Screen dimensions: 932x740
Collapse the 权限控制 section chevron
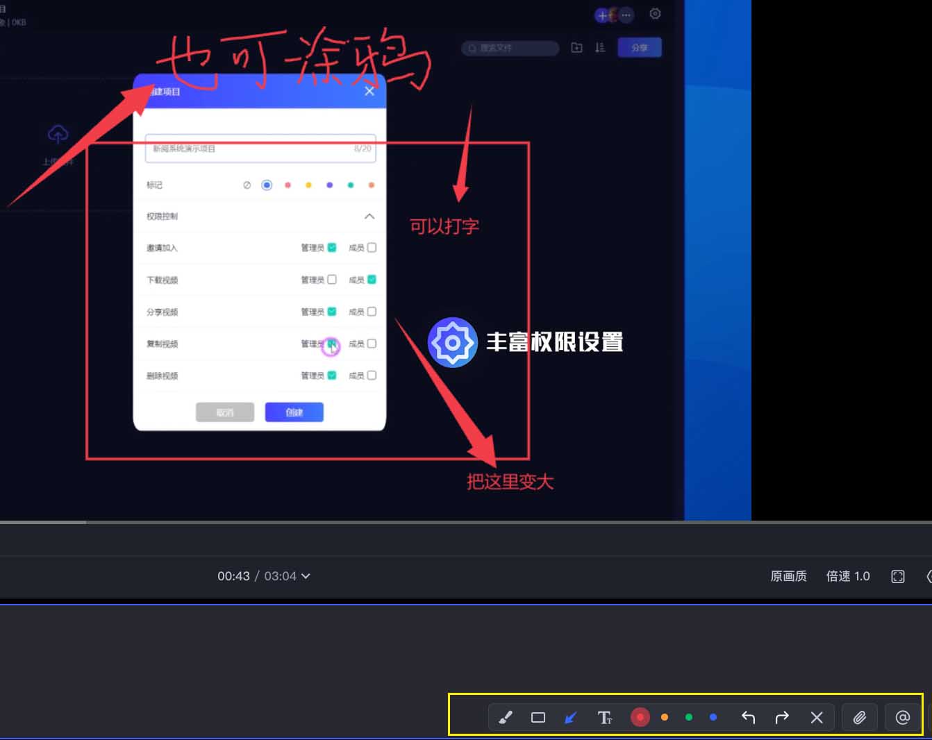coord(369,217)
